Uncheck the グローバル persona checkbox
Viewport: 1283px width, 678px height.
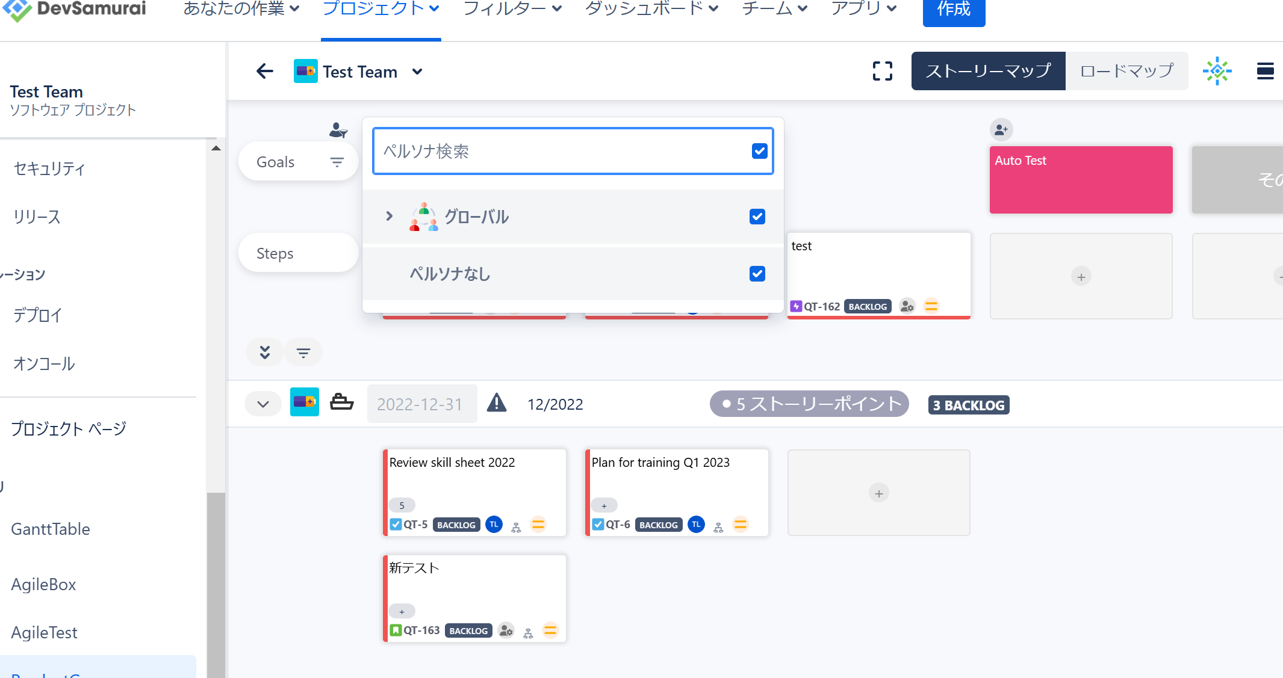757,217
